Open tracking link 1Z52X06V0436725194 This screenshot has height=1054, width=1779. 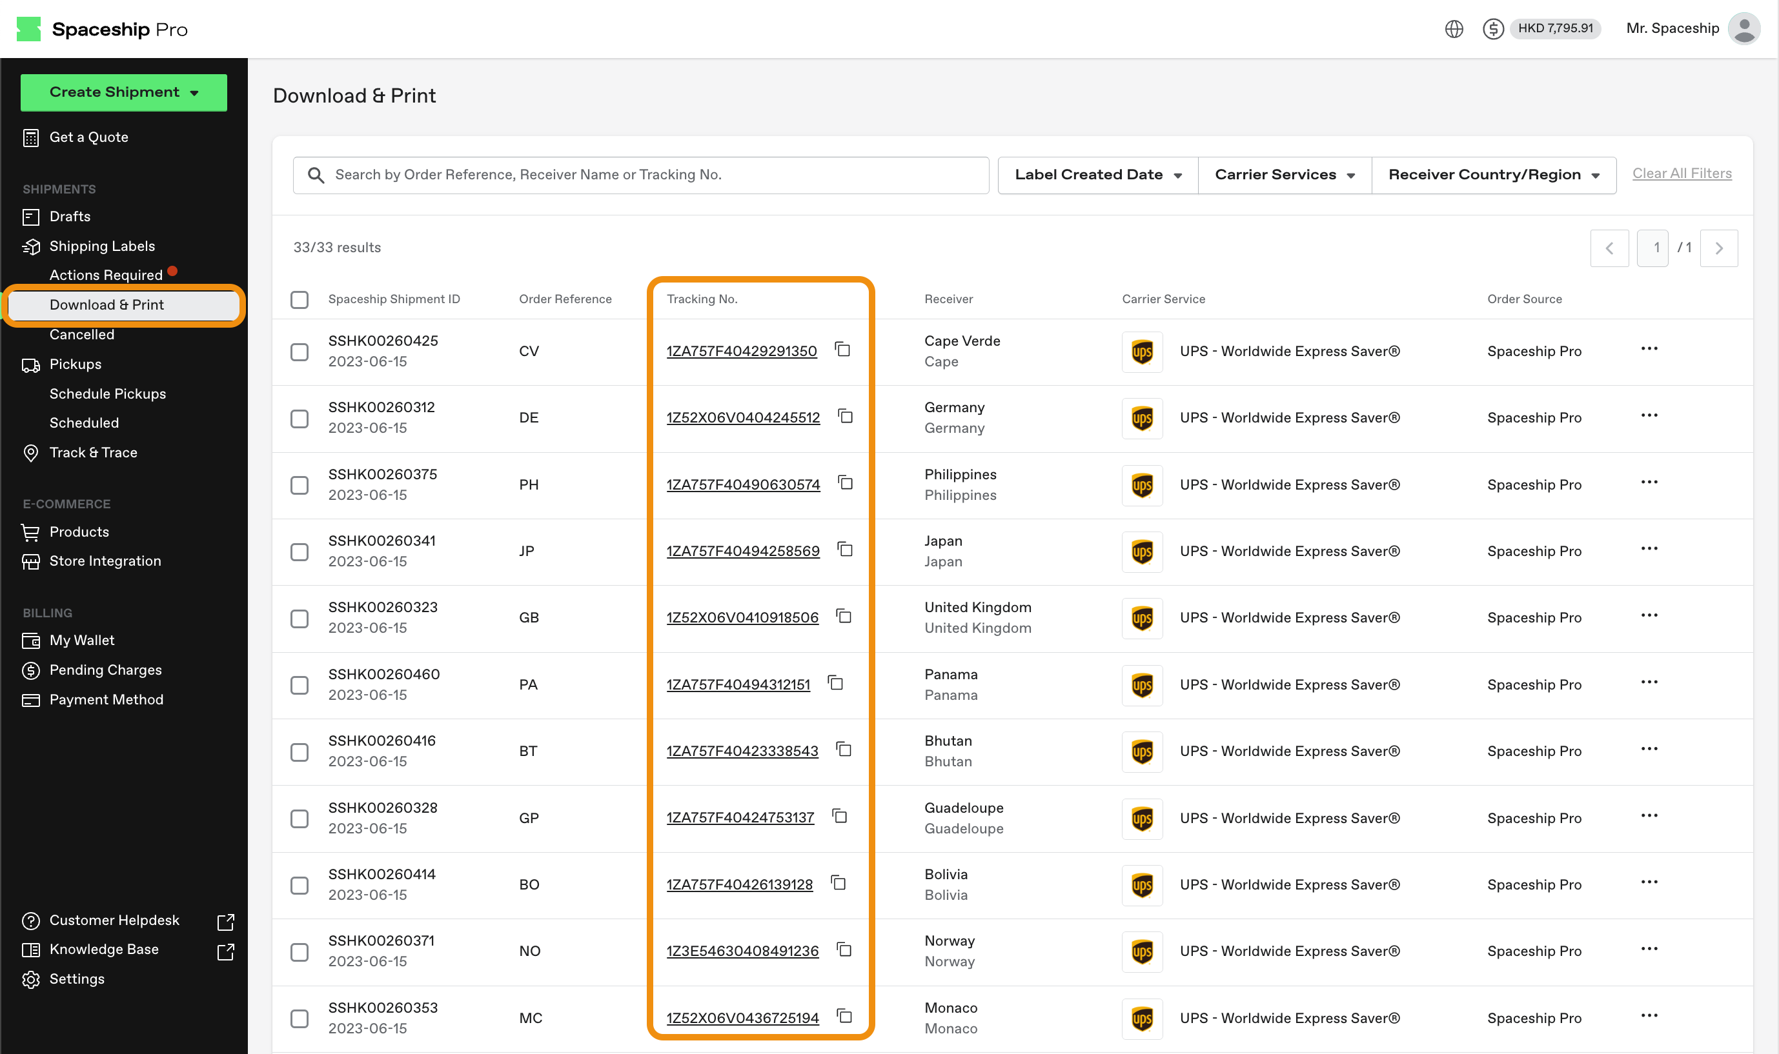pyautogui.click(x=742, y=1019)
